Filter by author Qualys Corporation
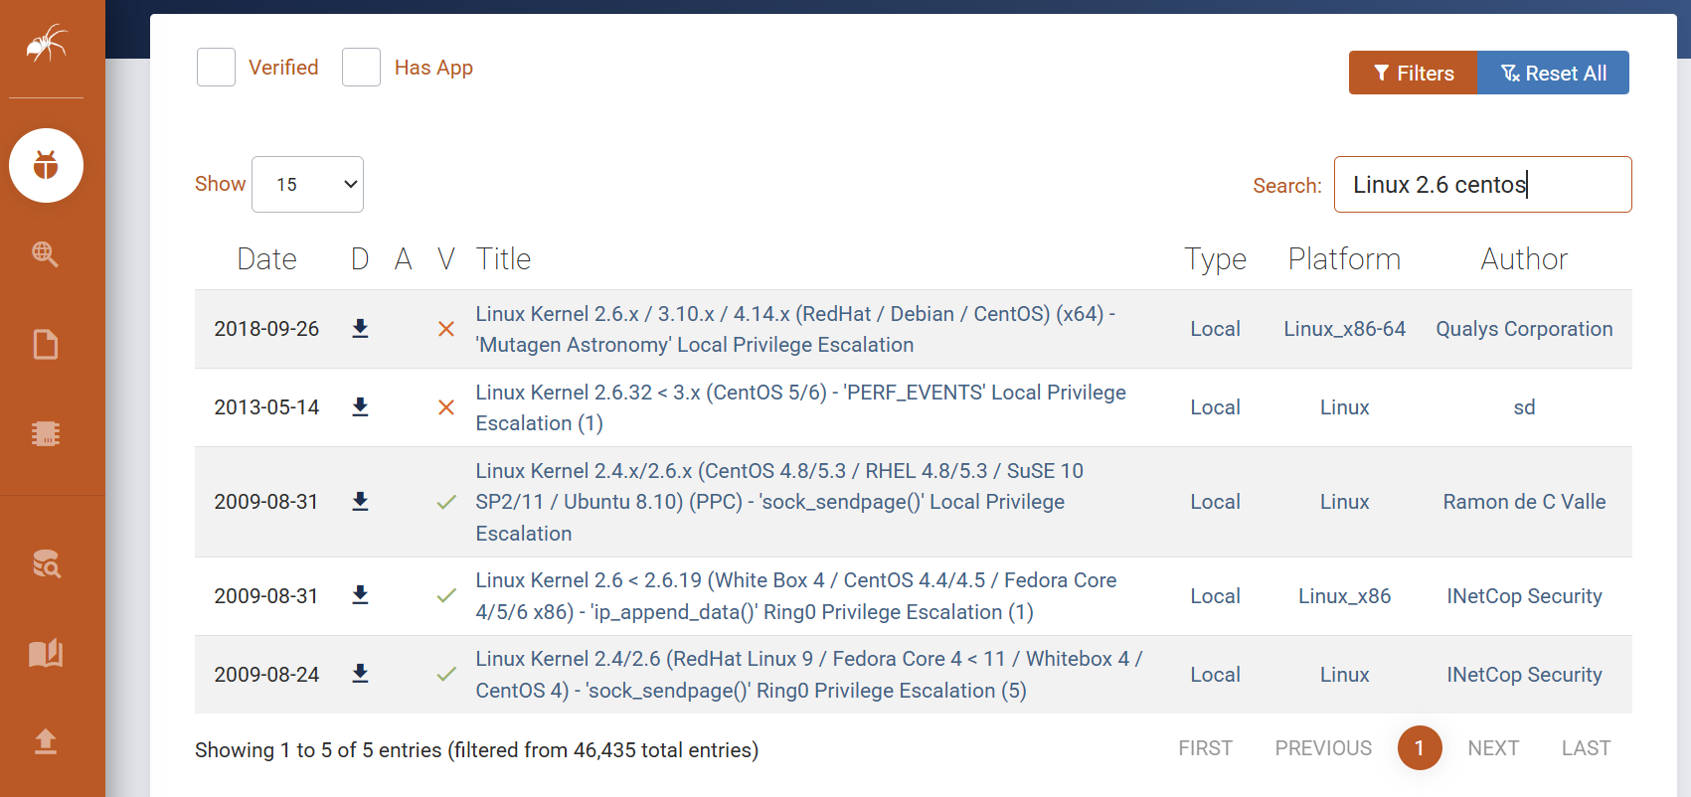The width and height of the screenshot is (1691, 797). 1523,329
